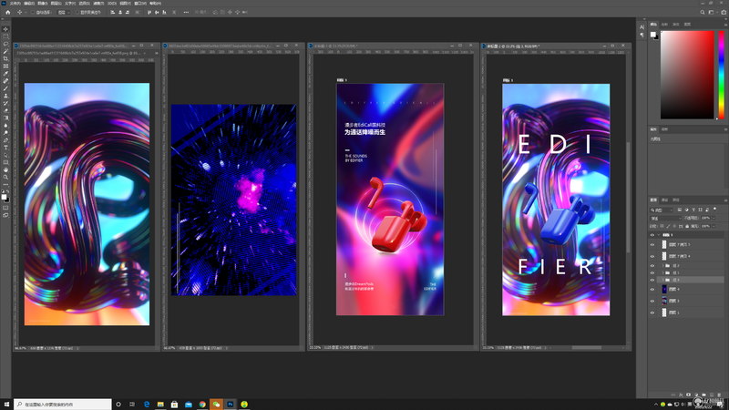The width and height of the screenshot is (729, 410).
Task: Hide layer 图层 1
Action: pos(652,313)
